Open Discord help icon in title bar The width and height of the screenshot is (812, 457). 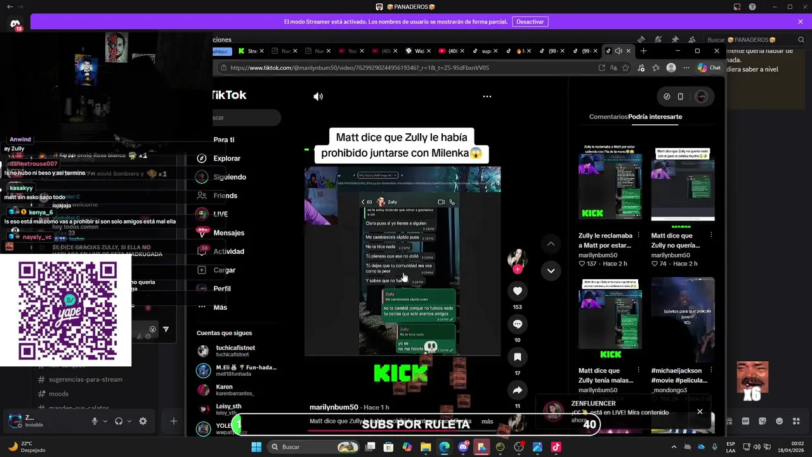tap(752, 7)
